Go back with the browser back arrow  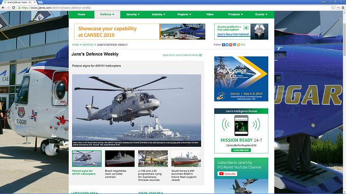tap(3, 8)
